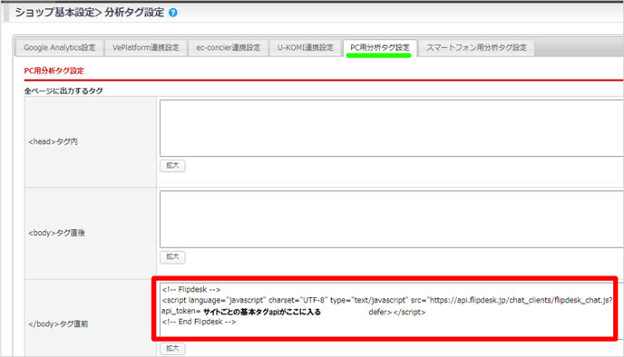
Task: Click 拡大 button under <body>タグ直後 field
Action: (172, 256)
